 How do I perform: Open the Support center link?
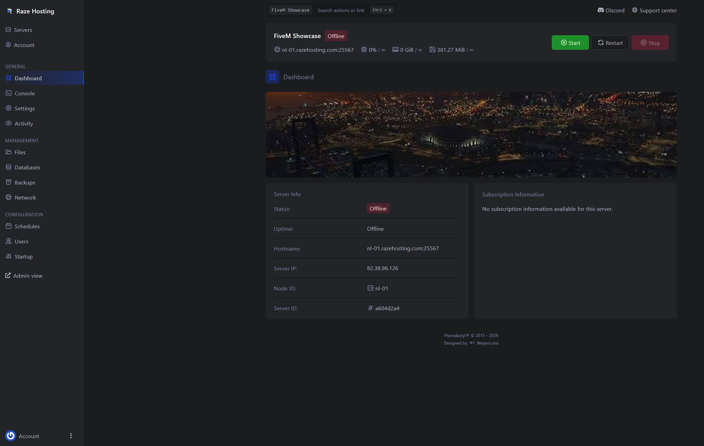point(654,10)
